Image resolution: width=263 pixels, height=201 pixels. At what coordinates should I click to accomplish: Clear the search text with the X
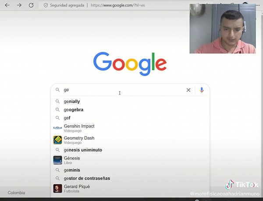(x=188, y=90)
